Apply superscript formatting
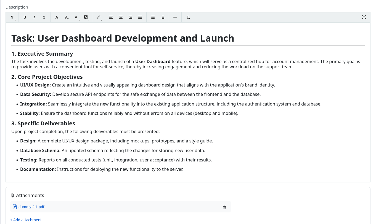 tap(57, 17)
